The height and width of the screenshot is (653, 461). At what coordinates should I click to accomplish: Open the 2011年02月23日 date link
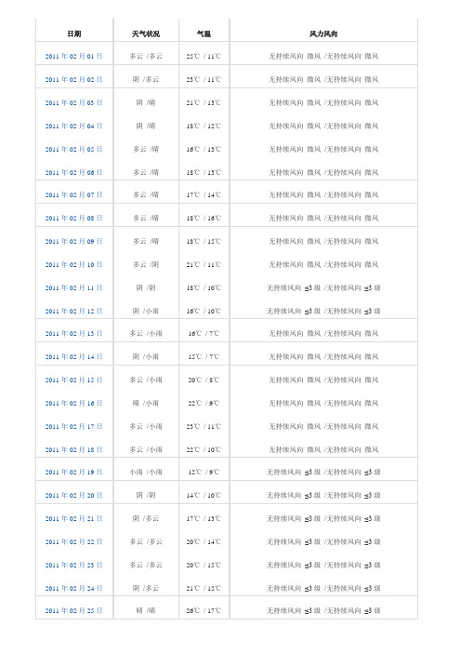(74, 566)
